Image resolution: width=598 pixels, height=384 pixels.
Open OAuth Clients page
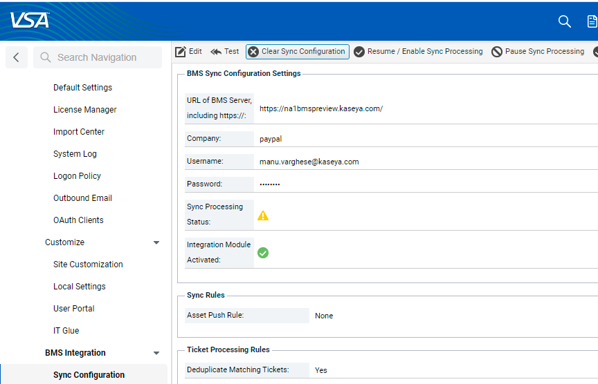79,220
